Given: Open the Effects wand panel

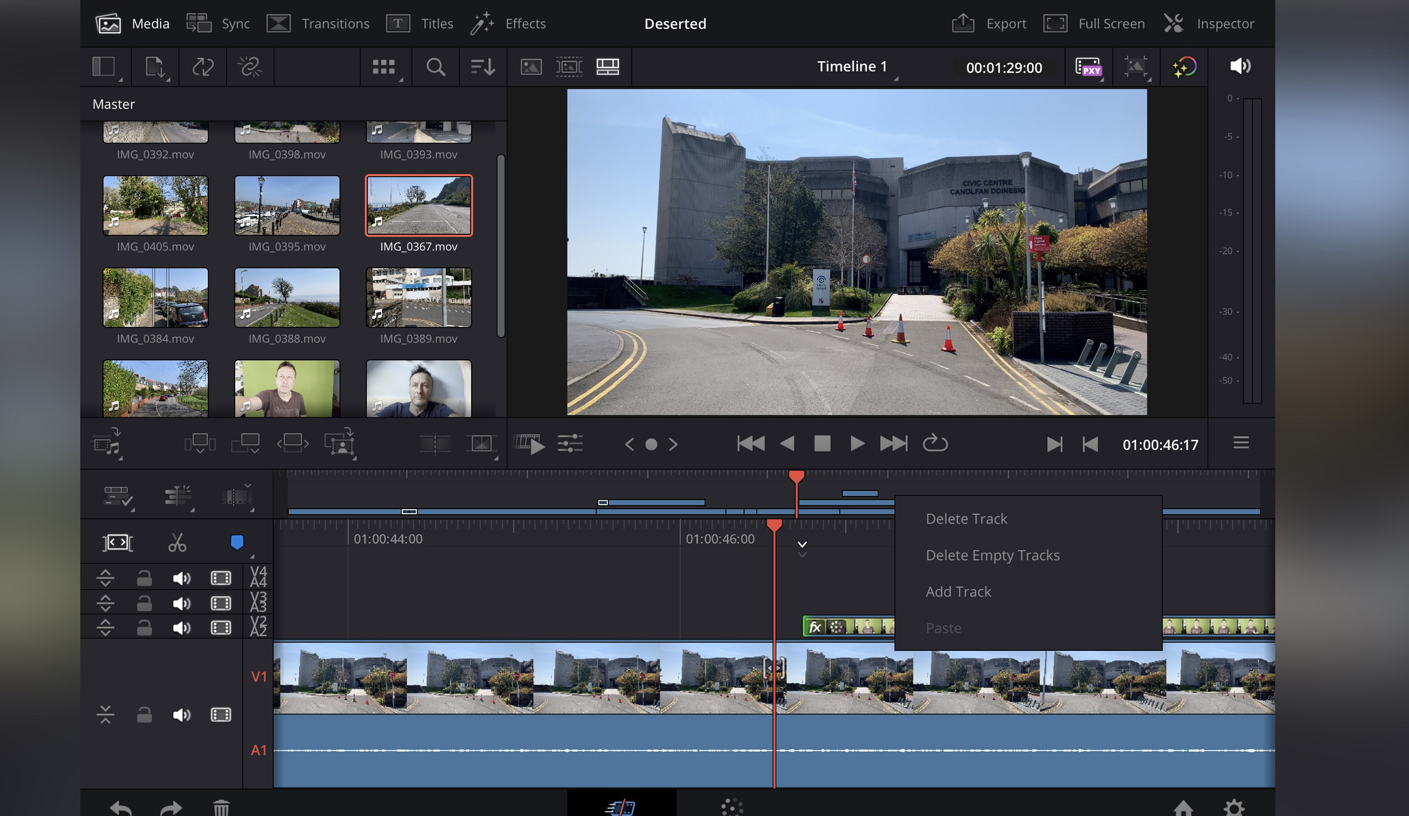Looking at the screenshot, I should coord(508,23).
